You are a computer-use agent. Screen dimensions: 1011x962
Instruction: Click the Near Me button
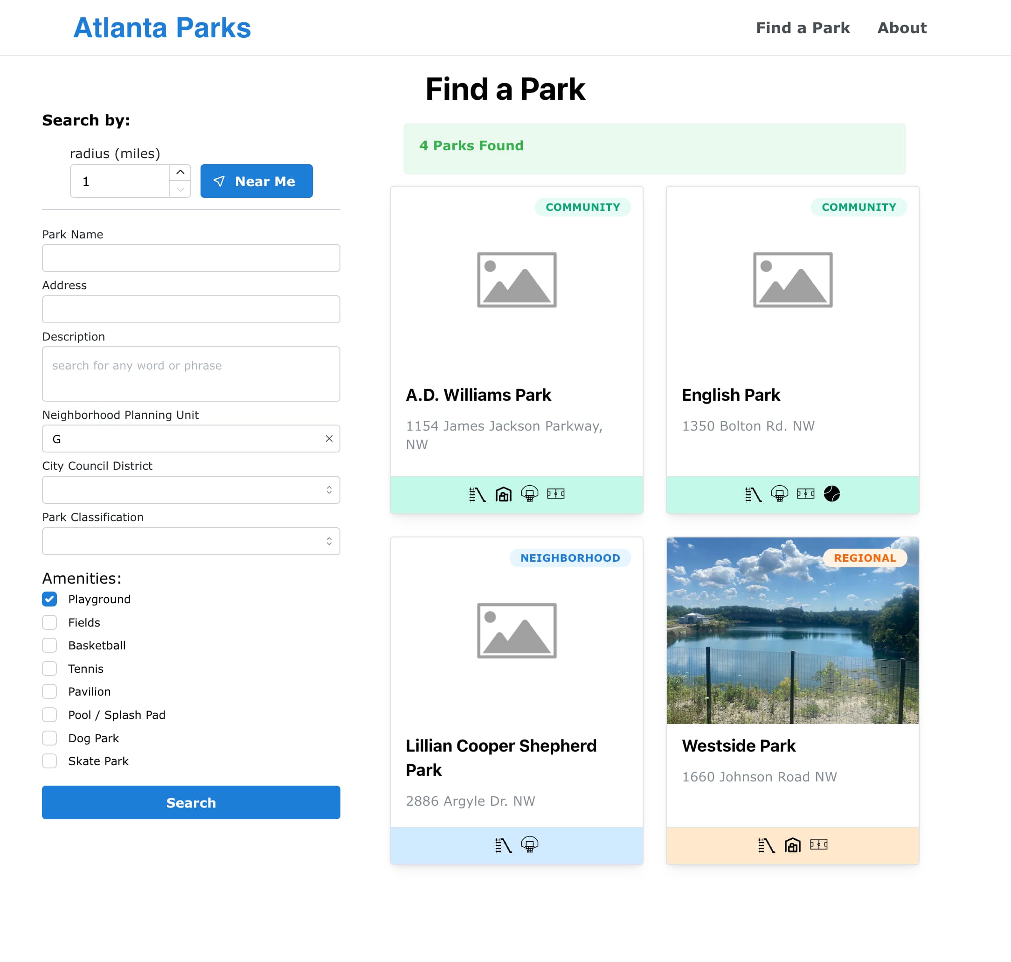(x=256, y=181)
